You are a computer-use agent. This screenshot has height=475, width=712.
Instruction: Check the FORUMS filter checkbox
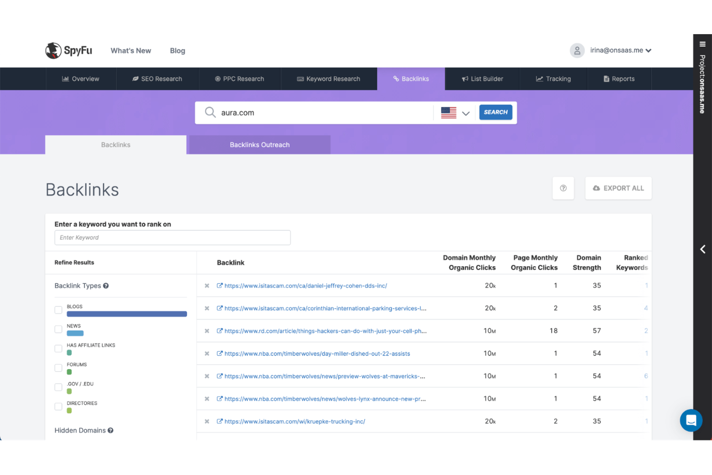tap(58, 368)
